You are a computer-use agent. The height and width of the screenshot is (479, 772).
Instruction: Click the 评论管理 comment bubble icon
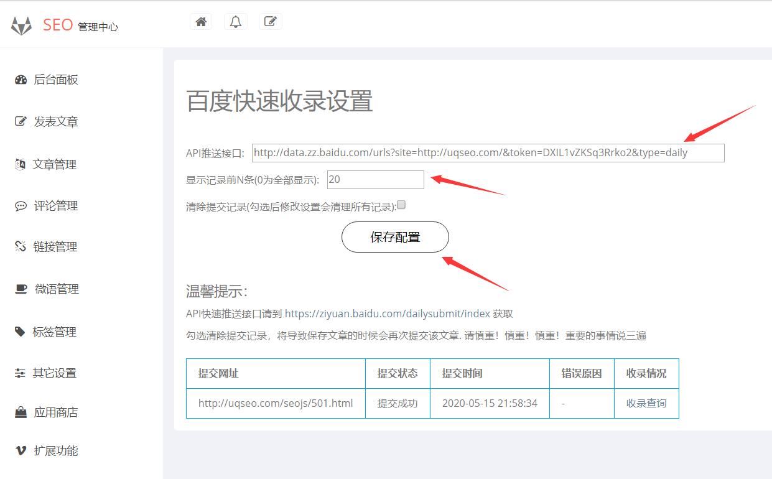[x=19, y=205]
